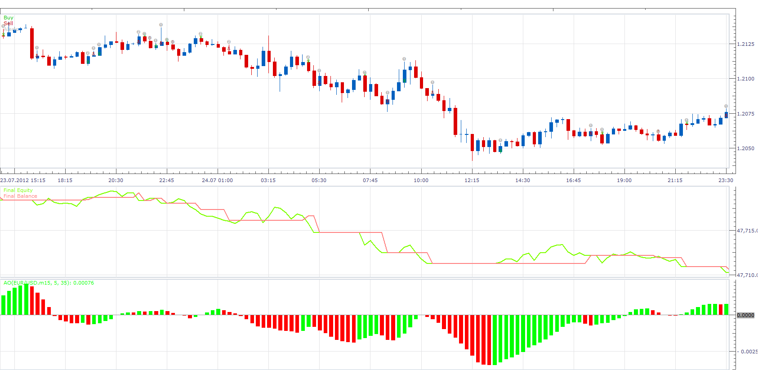Click the 24.07 01:00 date label on time axis
This screenshot has height=370, width=758.
(x=218, y=180)
